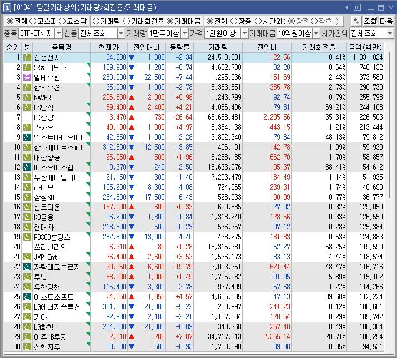Click the down arrow on 기아 row
397x358 pixels.
[132, 316]
